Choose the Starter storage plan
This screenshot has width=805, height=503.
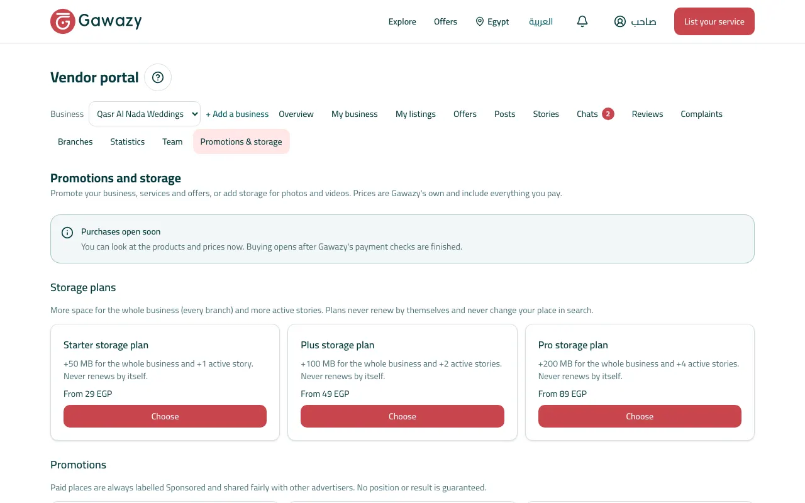click(165, 416)
